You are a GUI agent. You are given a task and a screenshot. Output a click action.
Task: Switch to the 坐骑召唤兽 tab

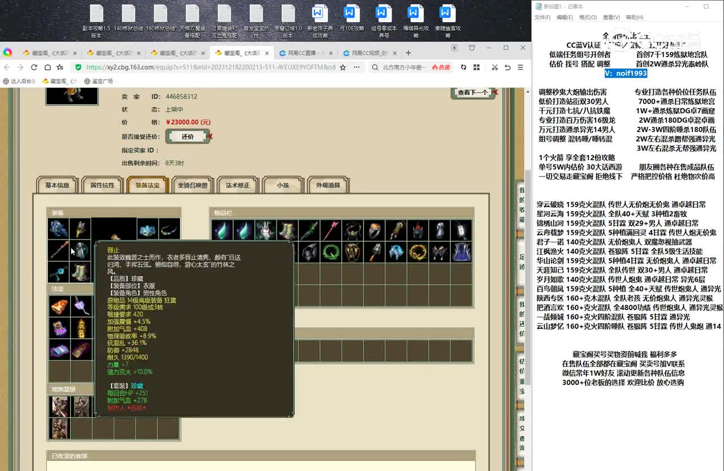click(193, 185)
